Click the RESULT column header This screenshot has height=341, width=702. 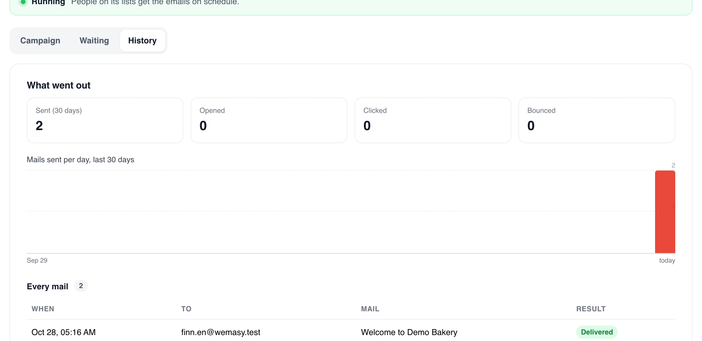(591, 309)
